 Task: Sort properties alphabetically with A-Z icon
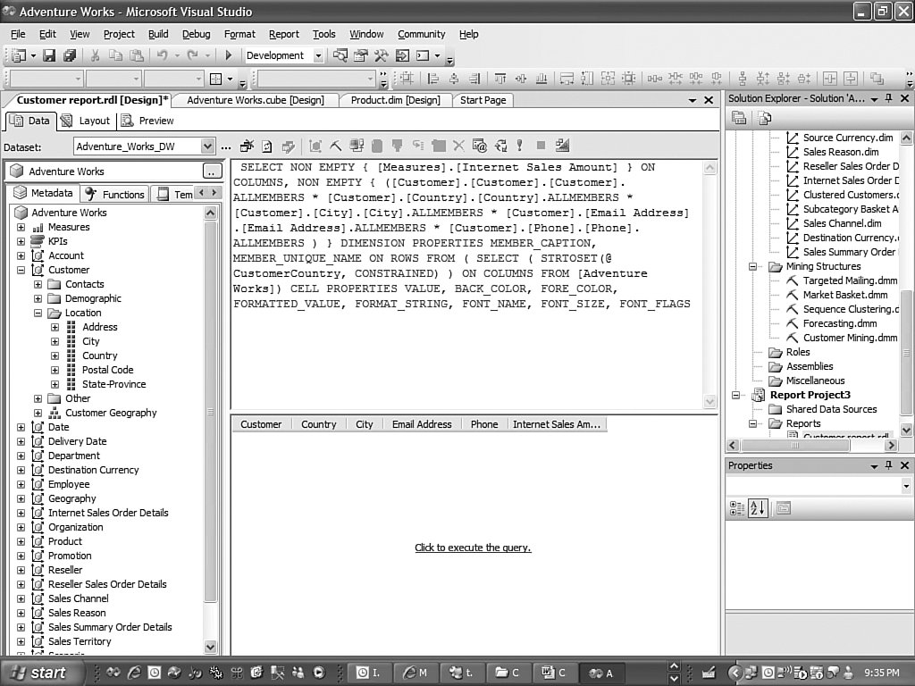tap(758, 508)
